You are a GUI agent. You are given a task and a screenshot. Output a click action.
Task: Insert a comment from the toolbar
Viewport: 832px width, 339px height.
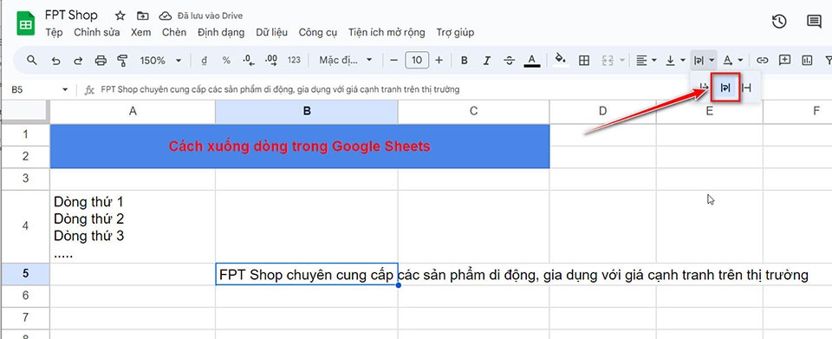[784, 61]
